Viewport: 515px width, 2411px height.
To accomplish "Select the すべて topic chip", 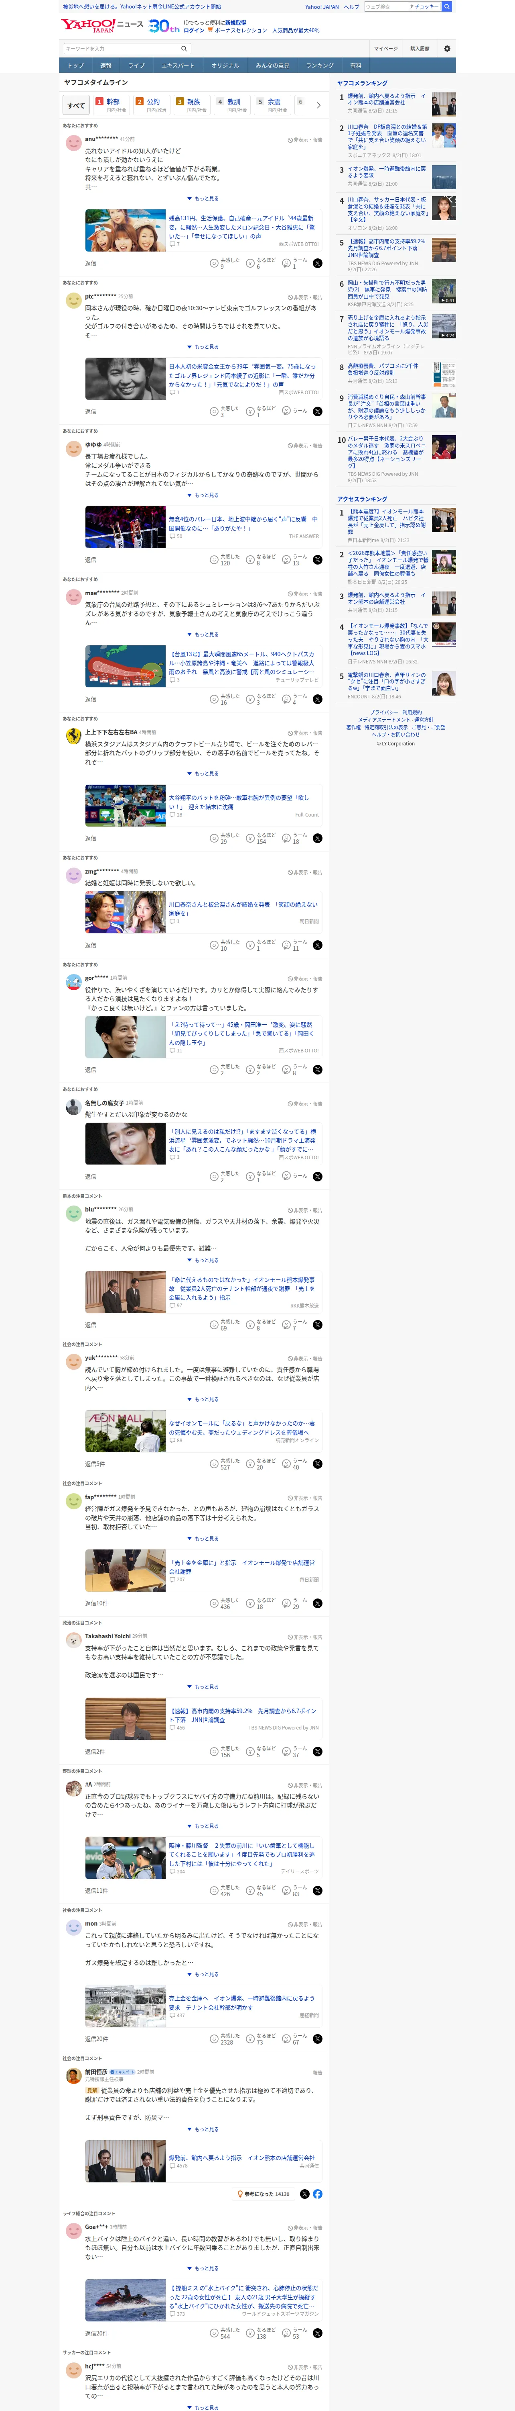I will click(x=76, y=105).
